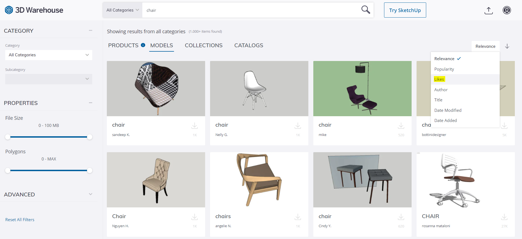Open the wooden armchair thumbnail
This screenshot has height=239, width=522.
(x=259, y=180)
